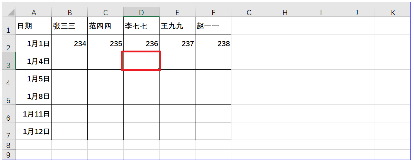This screenshot has width=414, height=161.
Task: Click the cell with value 234
Action: (69, 43)
